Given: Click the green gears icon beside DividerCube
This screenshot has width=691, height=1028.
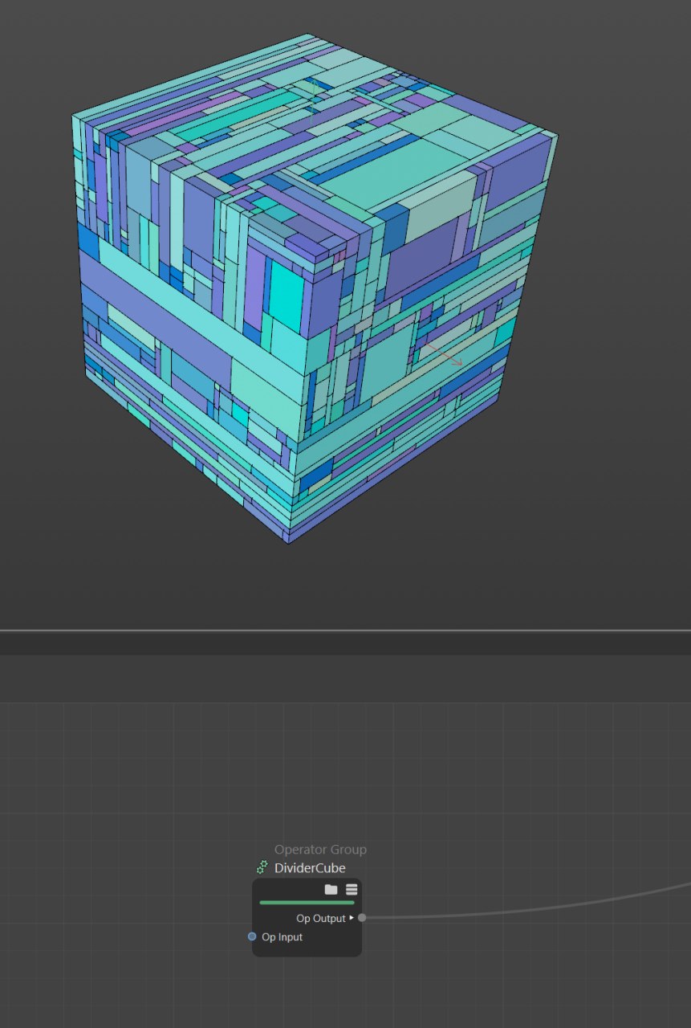Looking at the screenshot, I should point(262,867).
